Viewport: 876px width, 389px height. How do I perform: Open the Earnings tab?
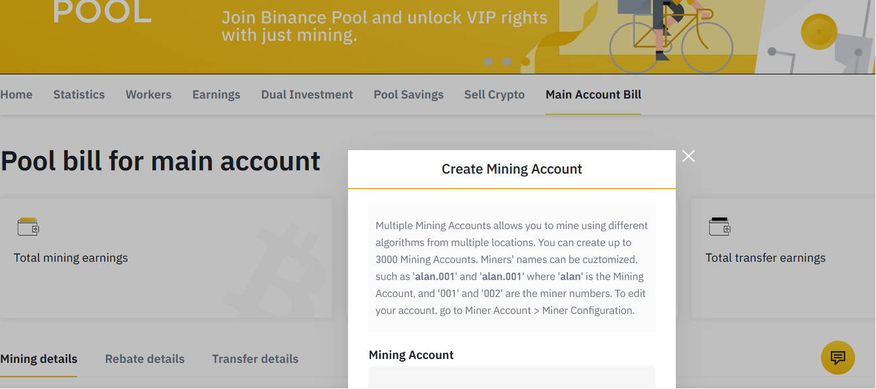click(217, 95)
